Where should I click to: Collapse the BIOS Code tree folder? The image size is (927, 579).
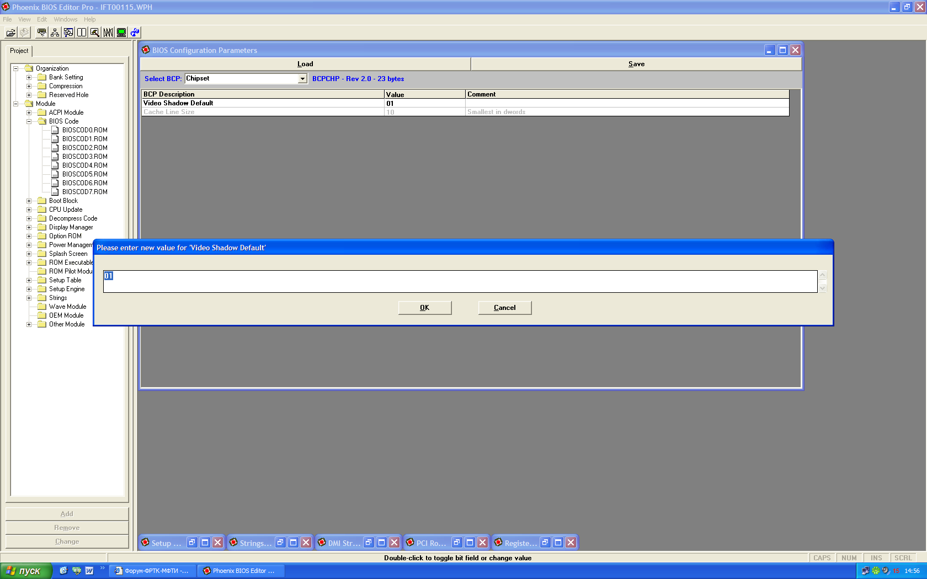29,121
